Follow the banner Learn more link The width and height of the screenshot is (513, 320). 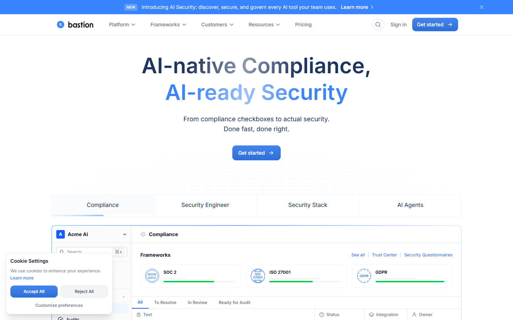[x=357, y=7]
